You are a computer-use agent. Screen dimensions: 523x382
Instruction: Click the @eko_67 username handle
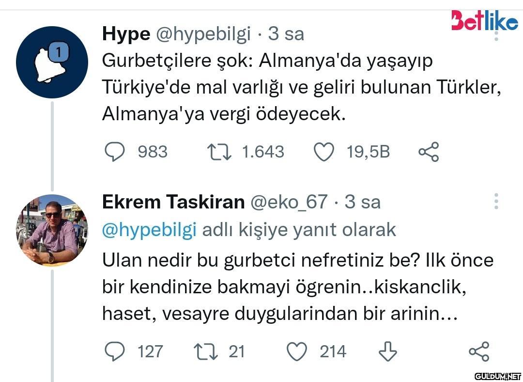pyautogui.click(x=289, y=202)
